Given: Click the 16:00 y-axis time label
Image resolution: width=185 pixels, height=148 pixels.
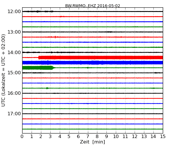Looking at the screenshot, I should [14, 93].
